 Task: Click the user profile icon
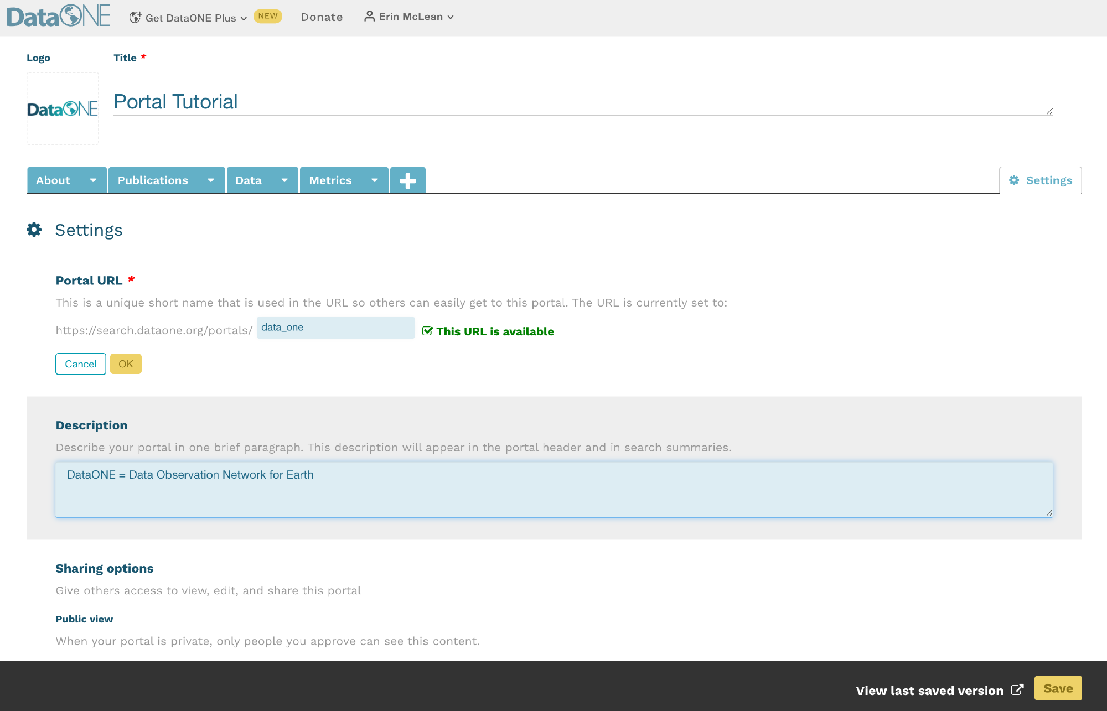(x=369, y=17)
